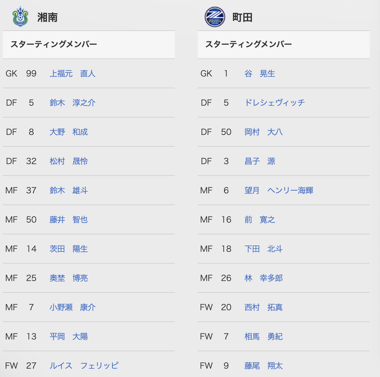Open the 松村 晟怜 player page
The image size is (380, 377).
click(x=69, y=161)
